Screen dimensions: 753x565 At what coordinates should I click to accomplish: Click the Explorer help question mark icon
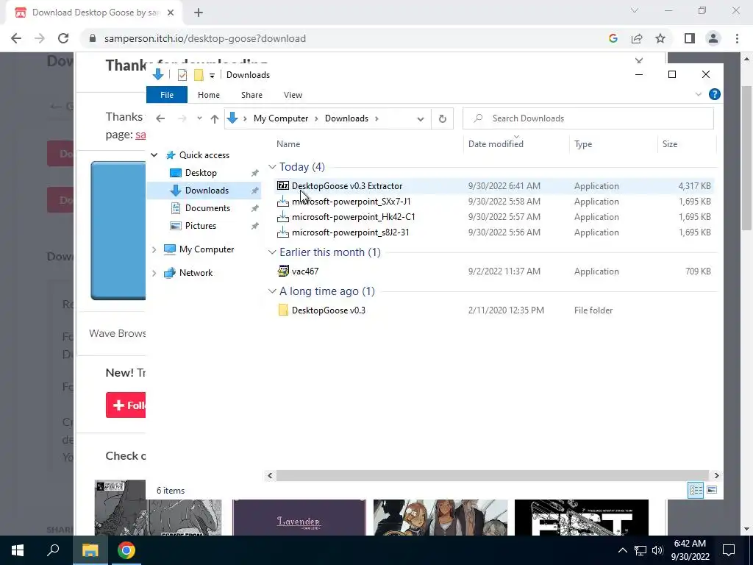point(714,94)
